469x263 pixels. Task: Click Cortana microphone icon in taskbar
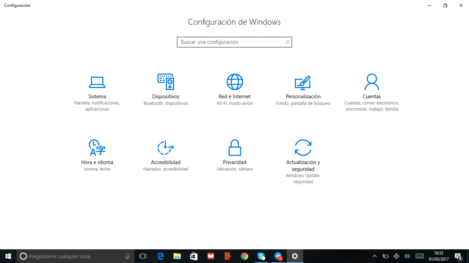pos(127,256)
